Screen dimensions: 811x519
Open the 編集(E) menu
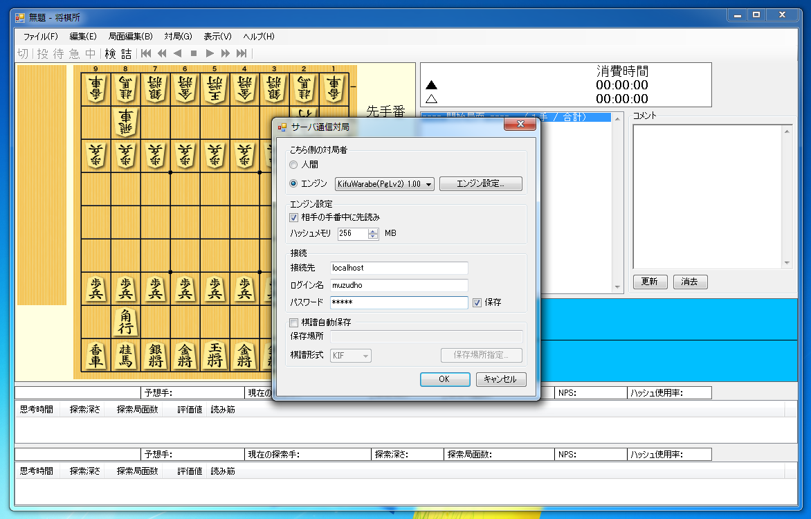(83, 36)
